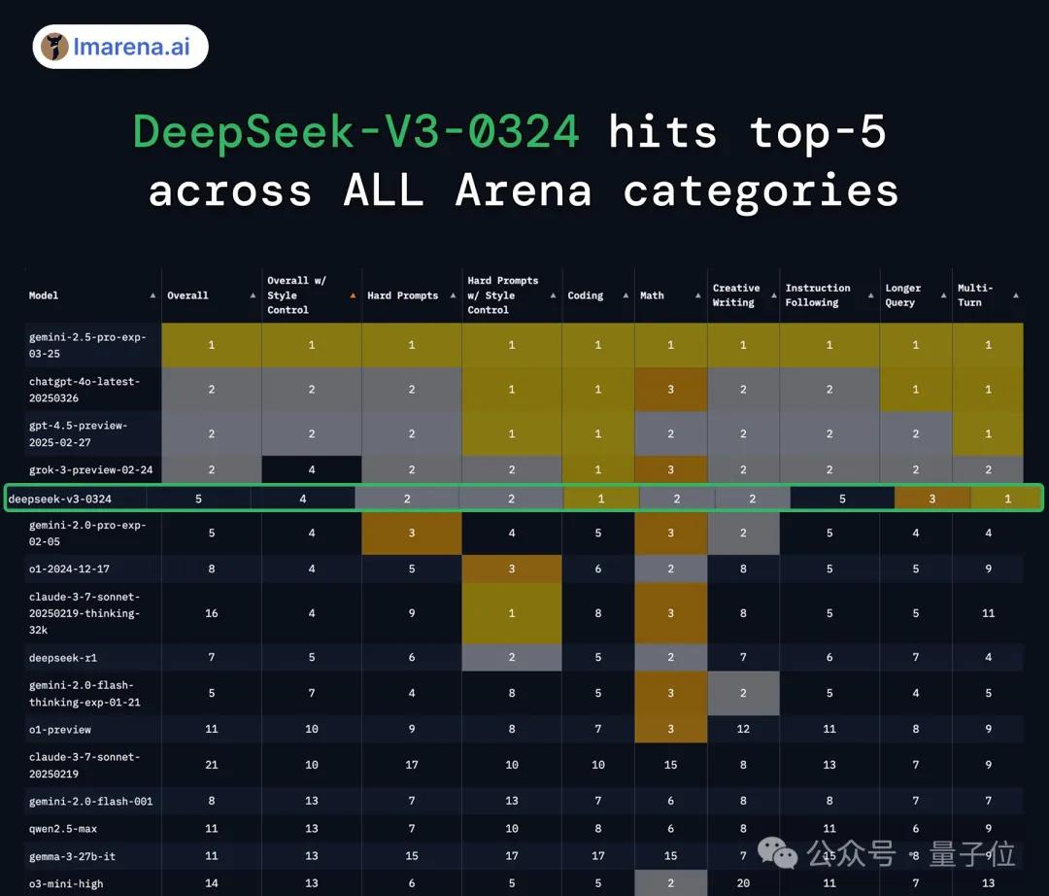Sort by Math using its arrow icon
Screen dimensions: 1049x896
[698, 295]
